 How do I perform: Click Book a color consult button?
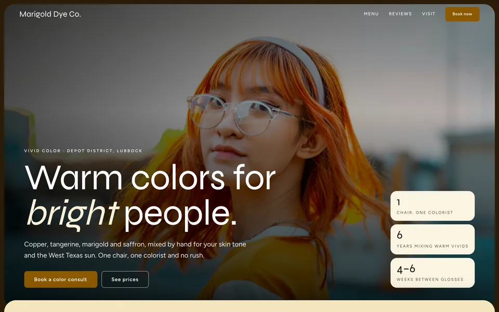pyautogui.click(x=61, y=279)
